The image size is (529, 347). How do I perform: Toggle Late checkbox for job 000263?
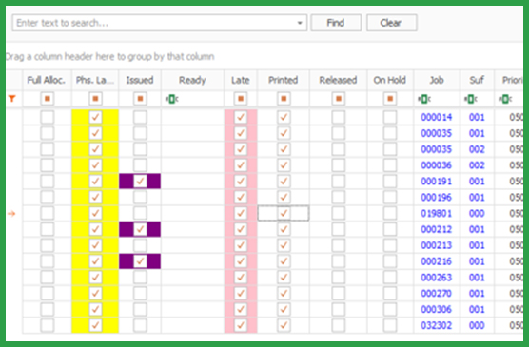[x=241, y=278]
